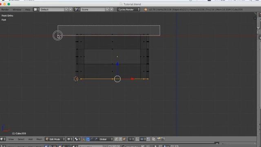Click the Default screen layout name field
Image resolution: width=261 pixels, height=147 pixels.
(x=52, y=9)
